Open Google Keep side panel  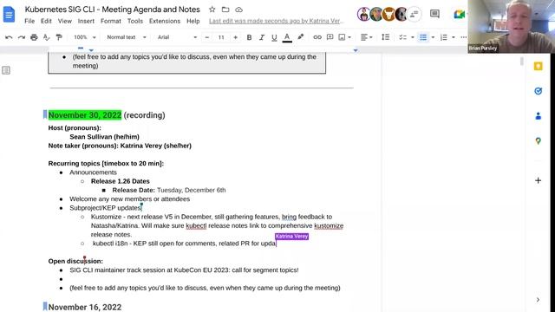tap(538, 66)
